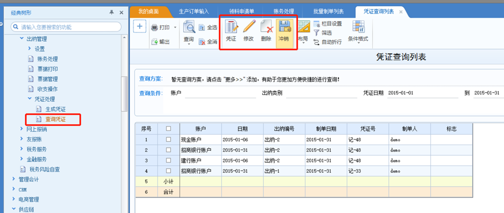Check the header select-all checkbox
This screenshot has width=504, height=213.
[x=168, y=129]
